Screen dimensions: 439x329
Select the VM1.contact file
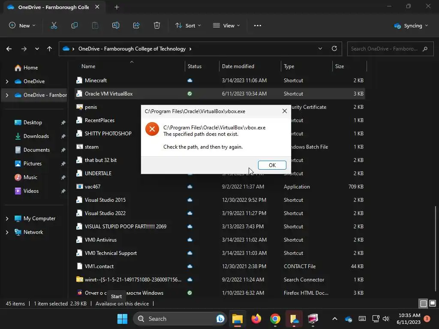(x=220, y=266)
